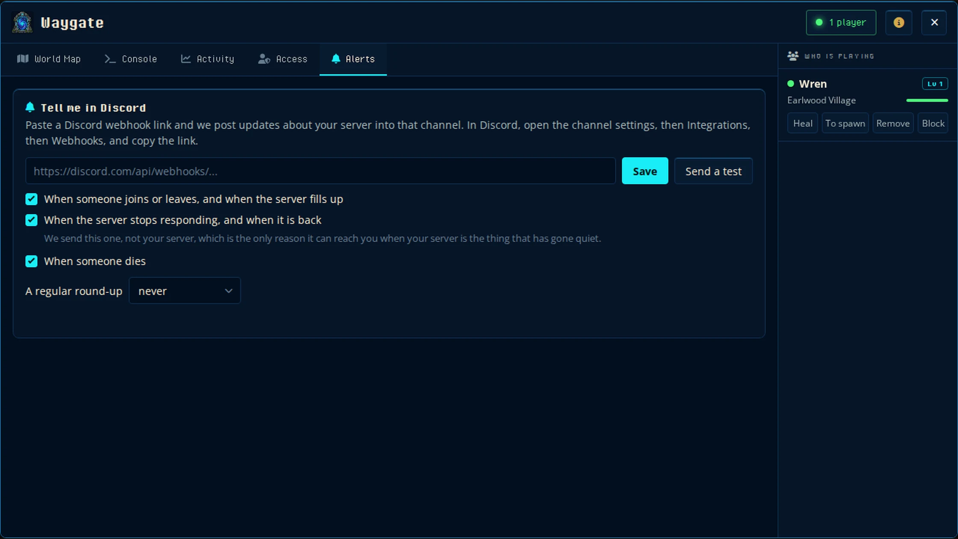Disable When someone dies checkbox
This screenshot has width=958, height=539.
point(31,261)
